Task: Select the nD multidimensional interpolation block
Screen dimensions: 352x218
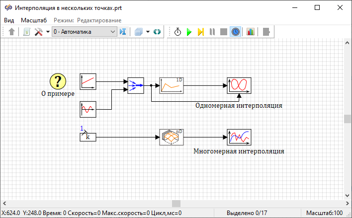Action: coord(172,137)
